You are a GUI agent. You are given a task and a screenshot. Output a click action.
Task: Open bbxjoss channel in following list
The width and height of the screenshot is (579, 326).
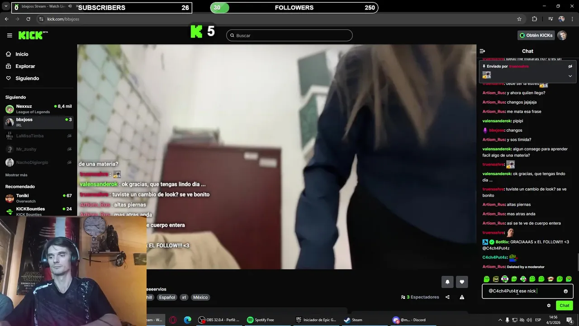tap(38, 122)
